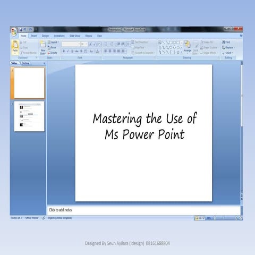Viewport: 255px width, 255px height.
Task: Open Convert to SmartArt dropdown
Action: tap(143, 53)
